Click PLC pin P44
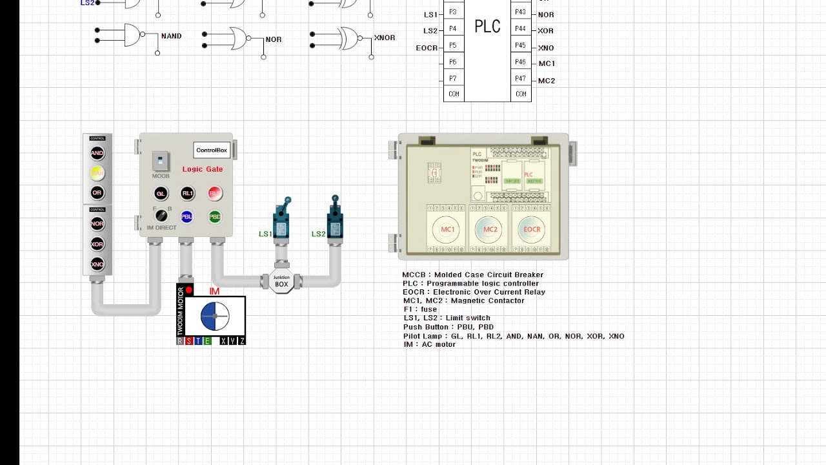 521,28
